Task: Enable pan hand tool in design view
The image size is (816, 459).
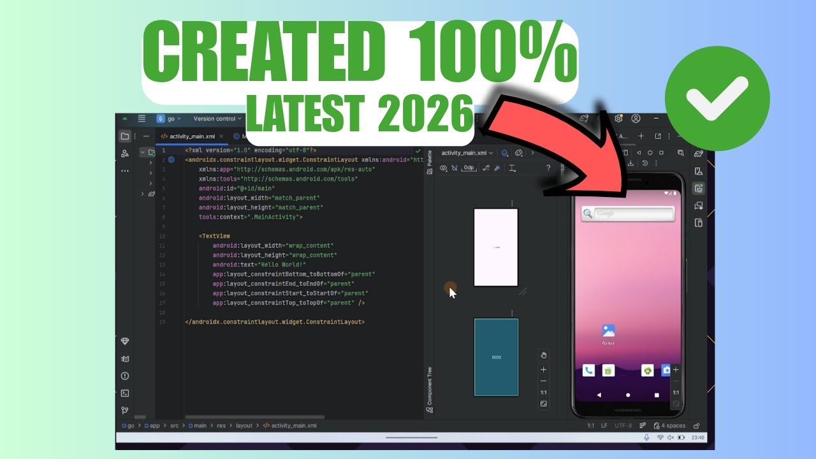Action: click(544, 355)
